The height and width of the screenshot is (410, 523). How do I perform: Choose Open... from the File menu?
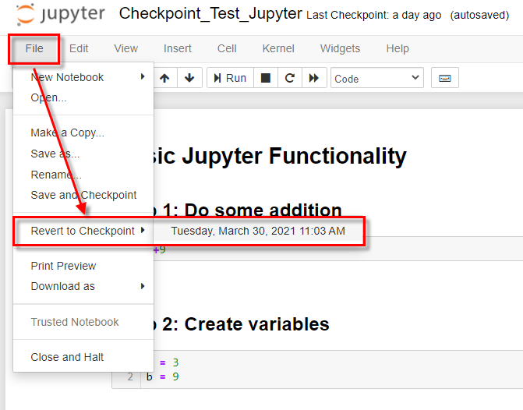click(x=83, y=97)
